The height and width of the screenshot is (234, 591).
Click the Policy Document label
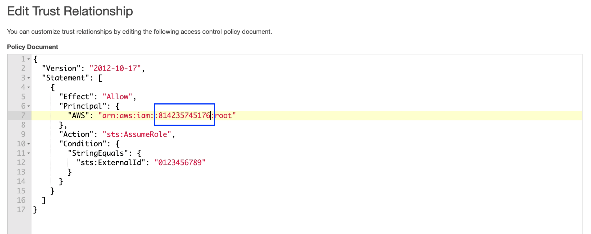32,47
